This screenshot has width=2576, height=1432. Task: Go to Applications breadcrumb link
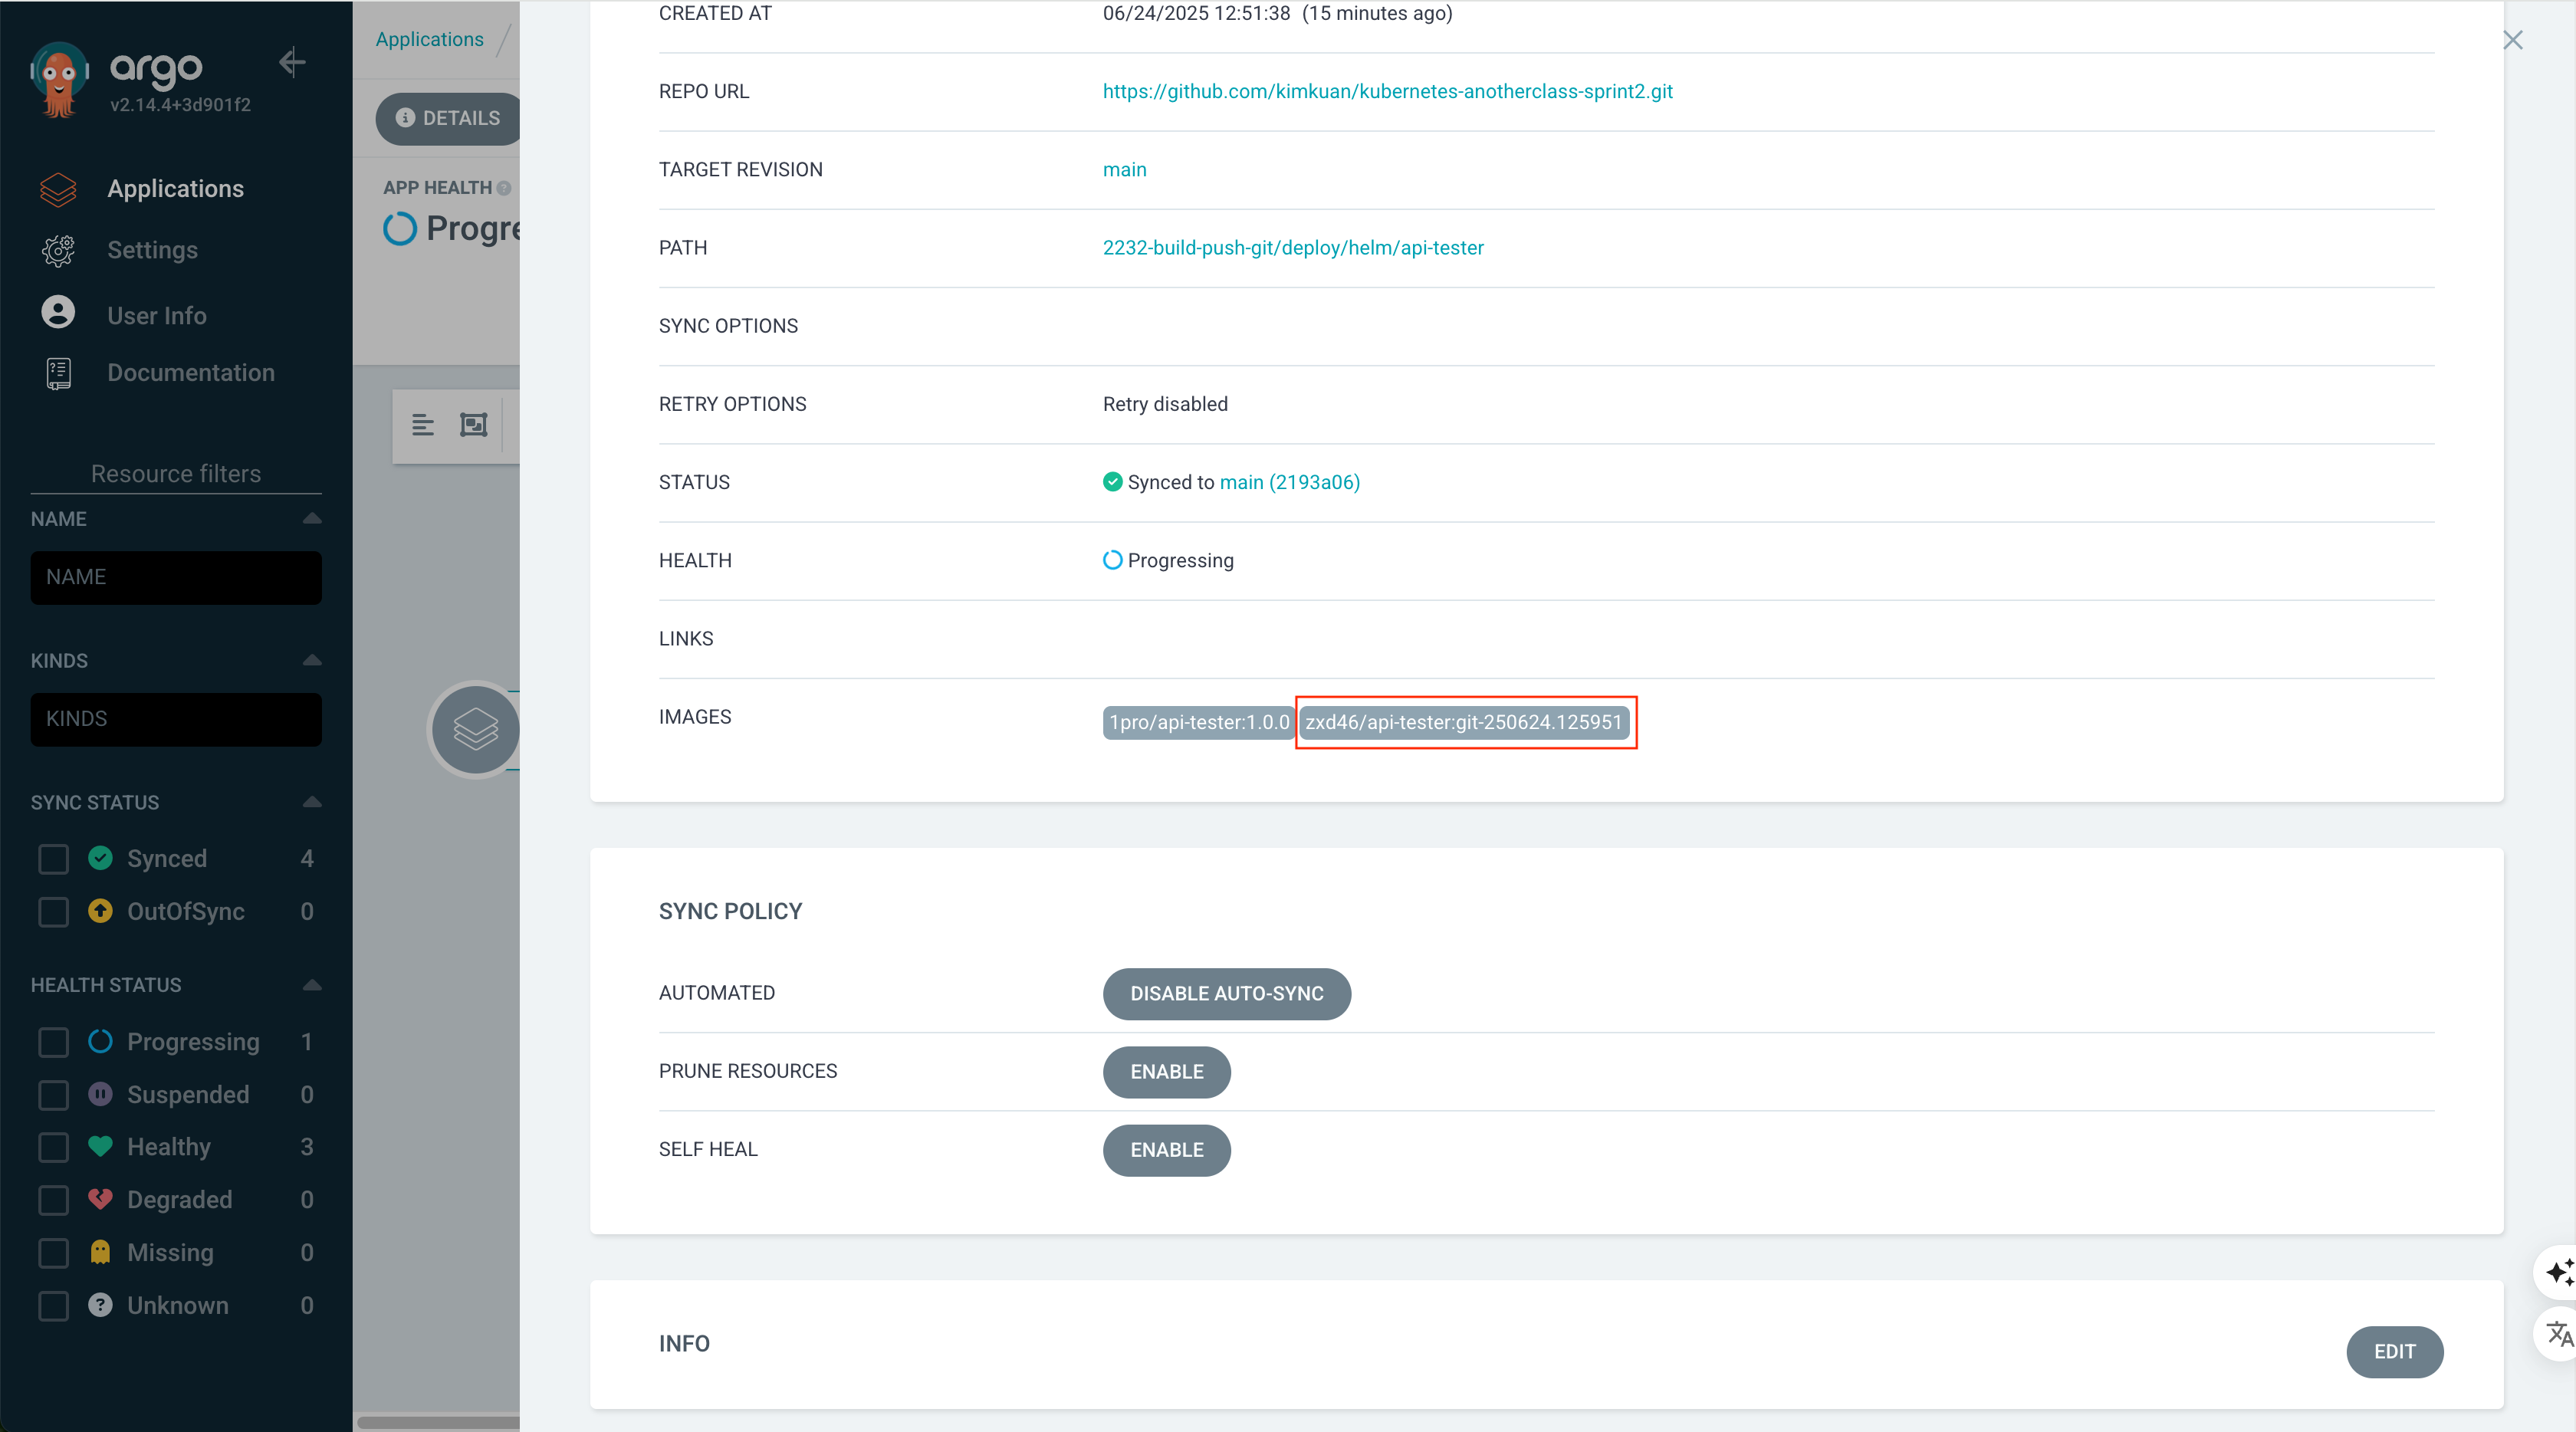click(x=429, y=39)
